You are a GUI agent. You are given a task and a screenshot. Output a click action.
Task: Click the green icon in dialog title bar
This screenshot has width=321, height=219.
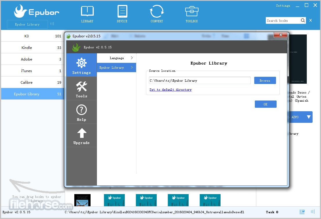tap(68, 36)
